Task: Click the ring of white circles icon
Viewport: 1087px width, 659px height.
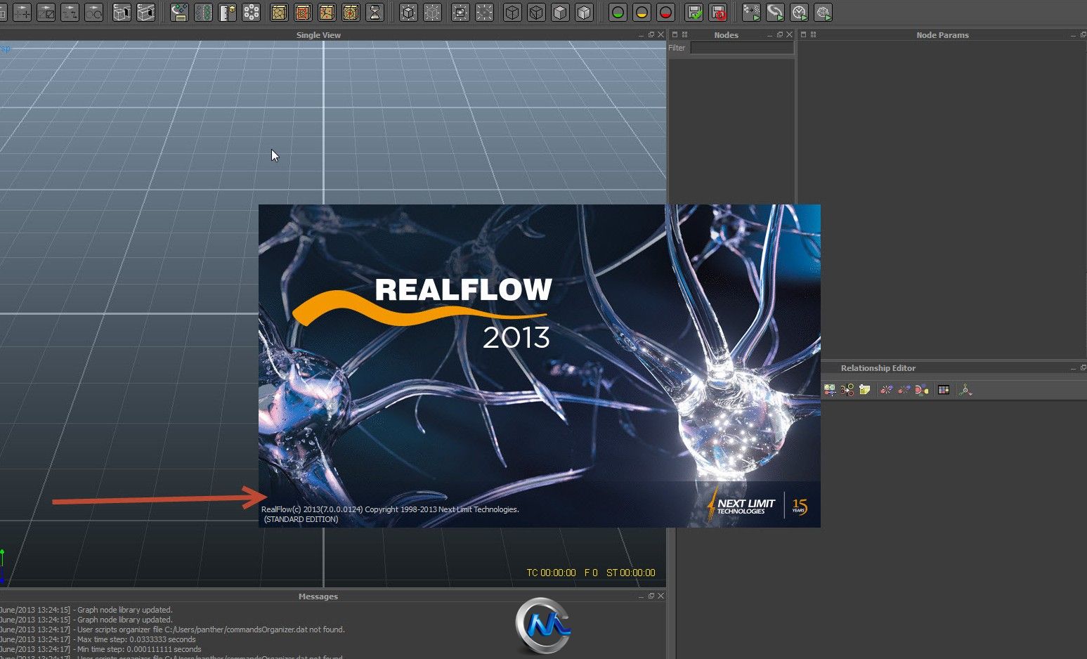Action: (x=251, y=12)
